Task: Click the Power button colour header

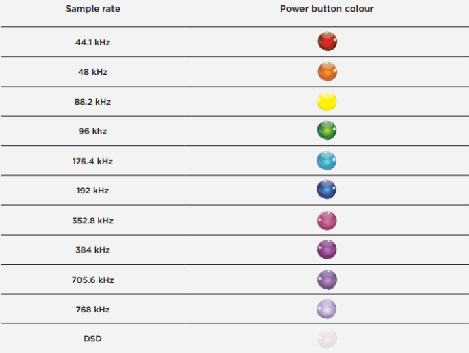Action: 326,9
